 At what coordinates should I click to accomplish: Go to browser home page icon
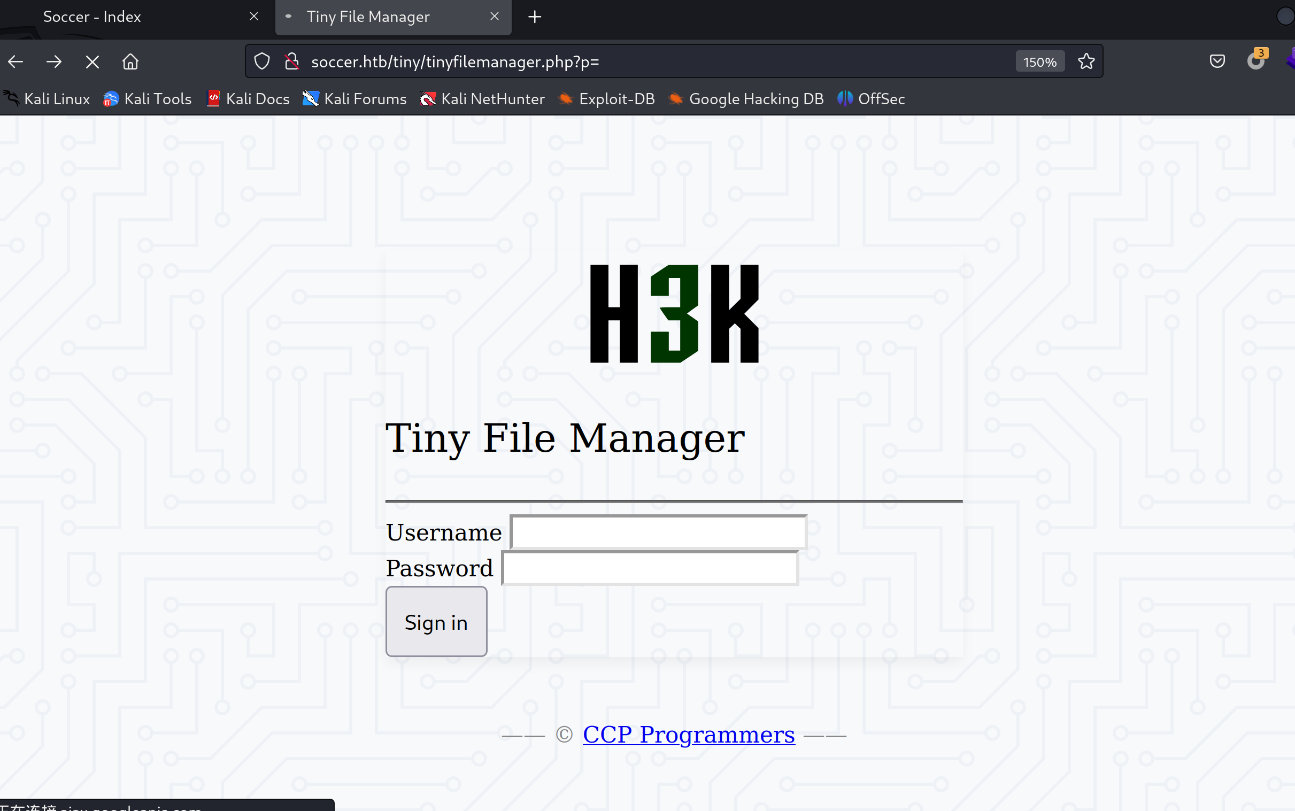[x=130, y=61]
